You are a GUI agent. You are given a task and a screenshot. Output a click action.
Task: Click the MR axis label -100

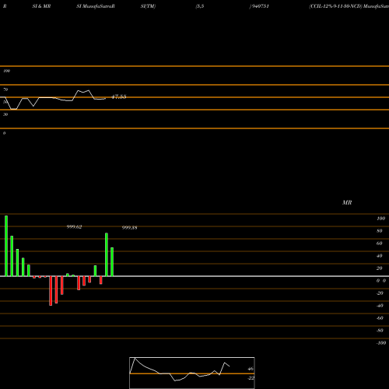pyautogui.click(x=381, y=343)
